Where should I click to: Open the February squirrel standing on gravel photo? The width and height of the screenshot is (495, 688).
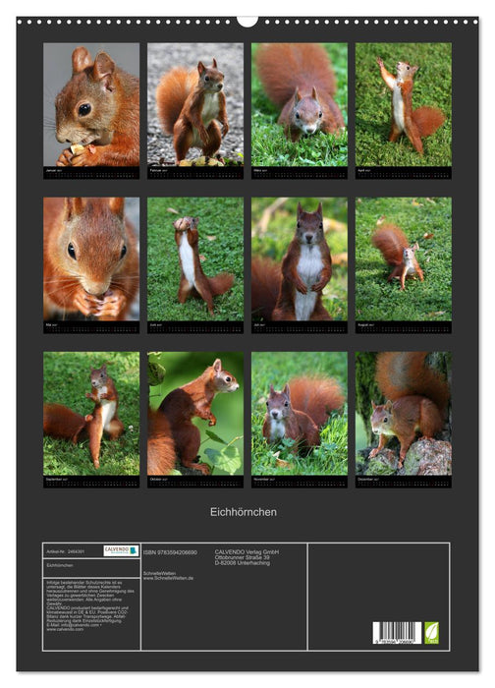[x=195, y=104]
